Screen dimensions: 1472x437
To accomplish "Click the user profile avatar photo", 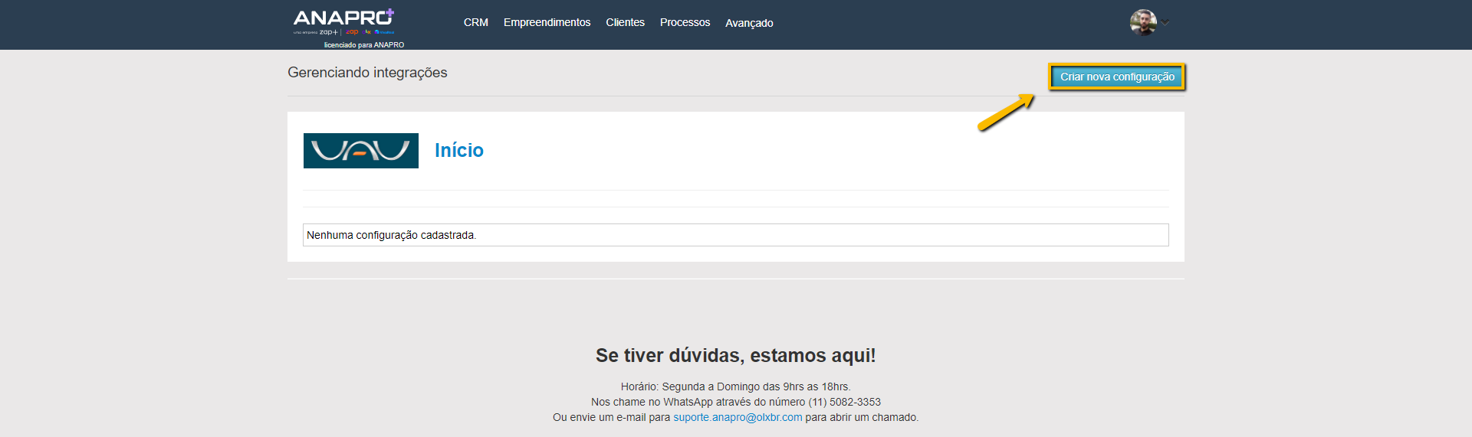I will pos(1142,22).
